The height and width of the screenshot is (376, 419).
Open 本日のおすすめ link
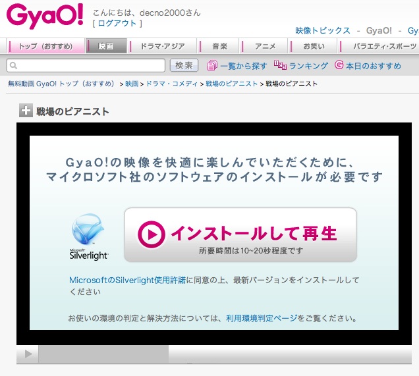(x=374, y=66)
